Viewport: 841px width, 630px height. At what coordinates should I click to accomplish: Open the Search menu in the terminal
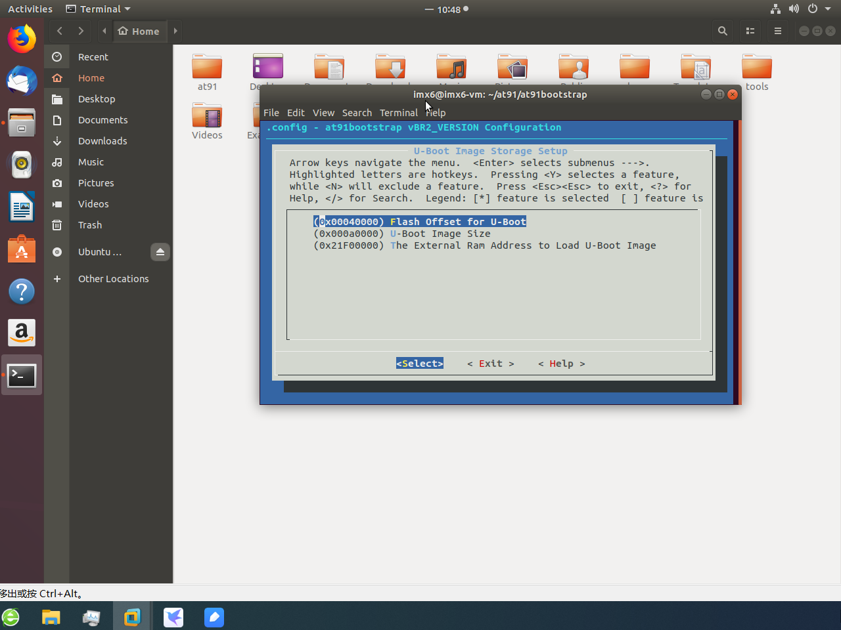pyautogui.click(x=357, y=113)
